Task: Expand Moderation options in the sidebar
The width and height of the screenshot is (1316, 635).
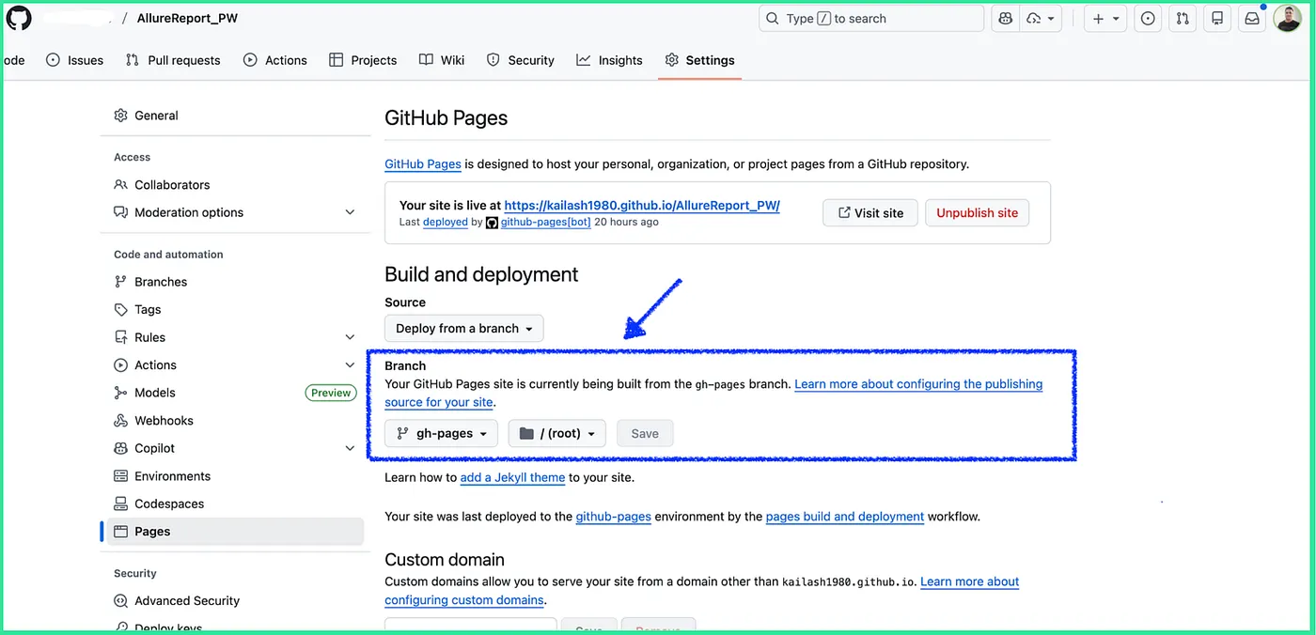Action: point(235,212)
